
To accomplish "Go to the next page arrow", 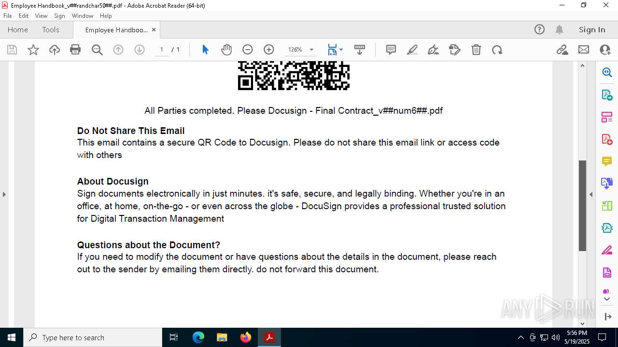I will [140, 50].
